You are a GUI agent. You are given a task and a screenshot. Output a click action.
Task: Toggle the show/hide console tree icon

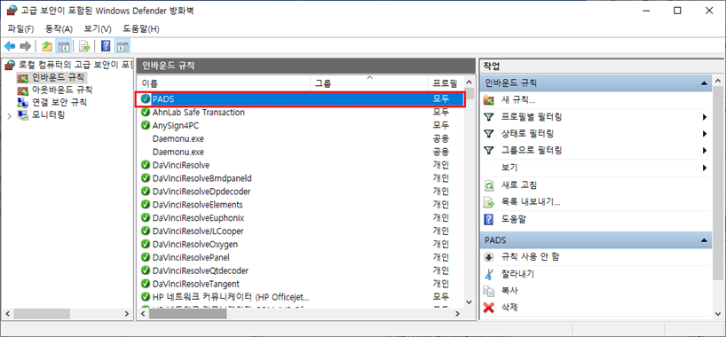click(63, 46)
